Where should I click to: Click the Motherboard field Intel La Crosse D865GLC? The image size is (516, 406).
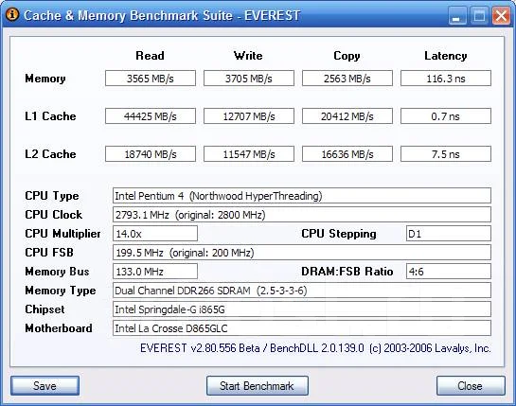tap(302, 328)
